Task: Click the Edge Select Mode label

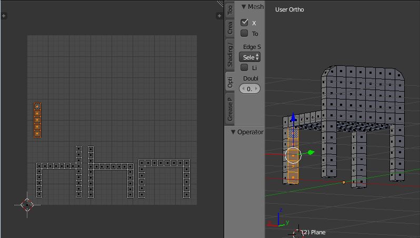Action: pos(252,47)
